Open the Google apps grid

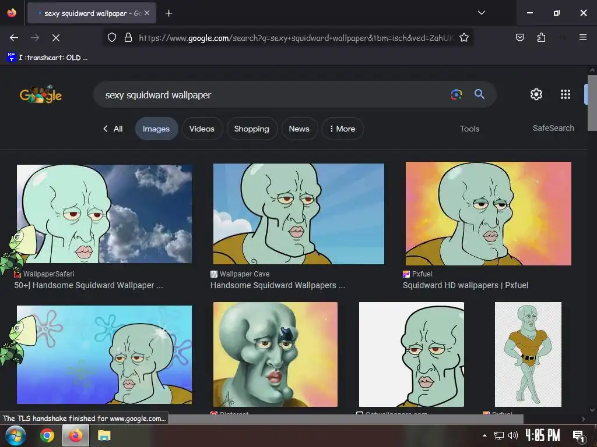[566, 94]
